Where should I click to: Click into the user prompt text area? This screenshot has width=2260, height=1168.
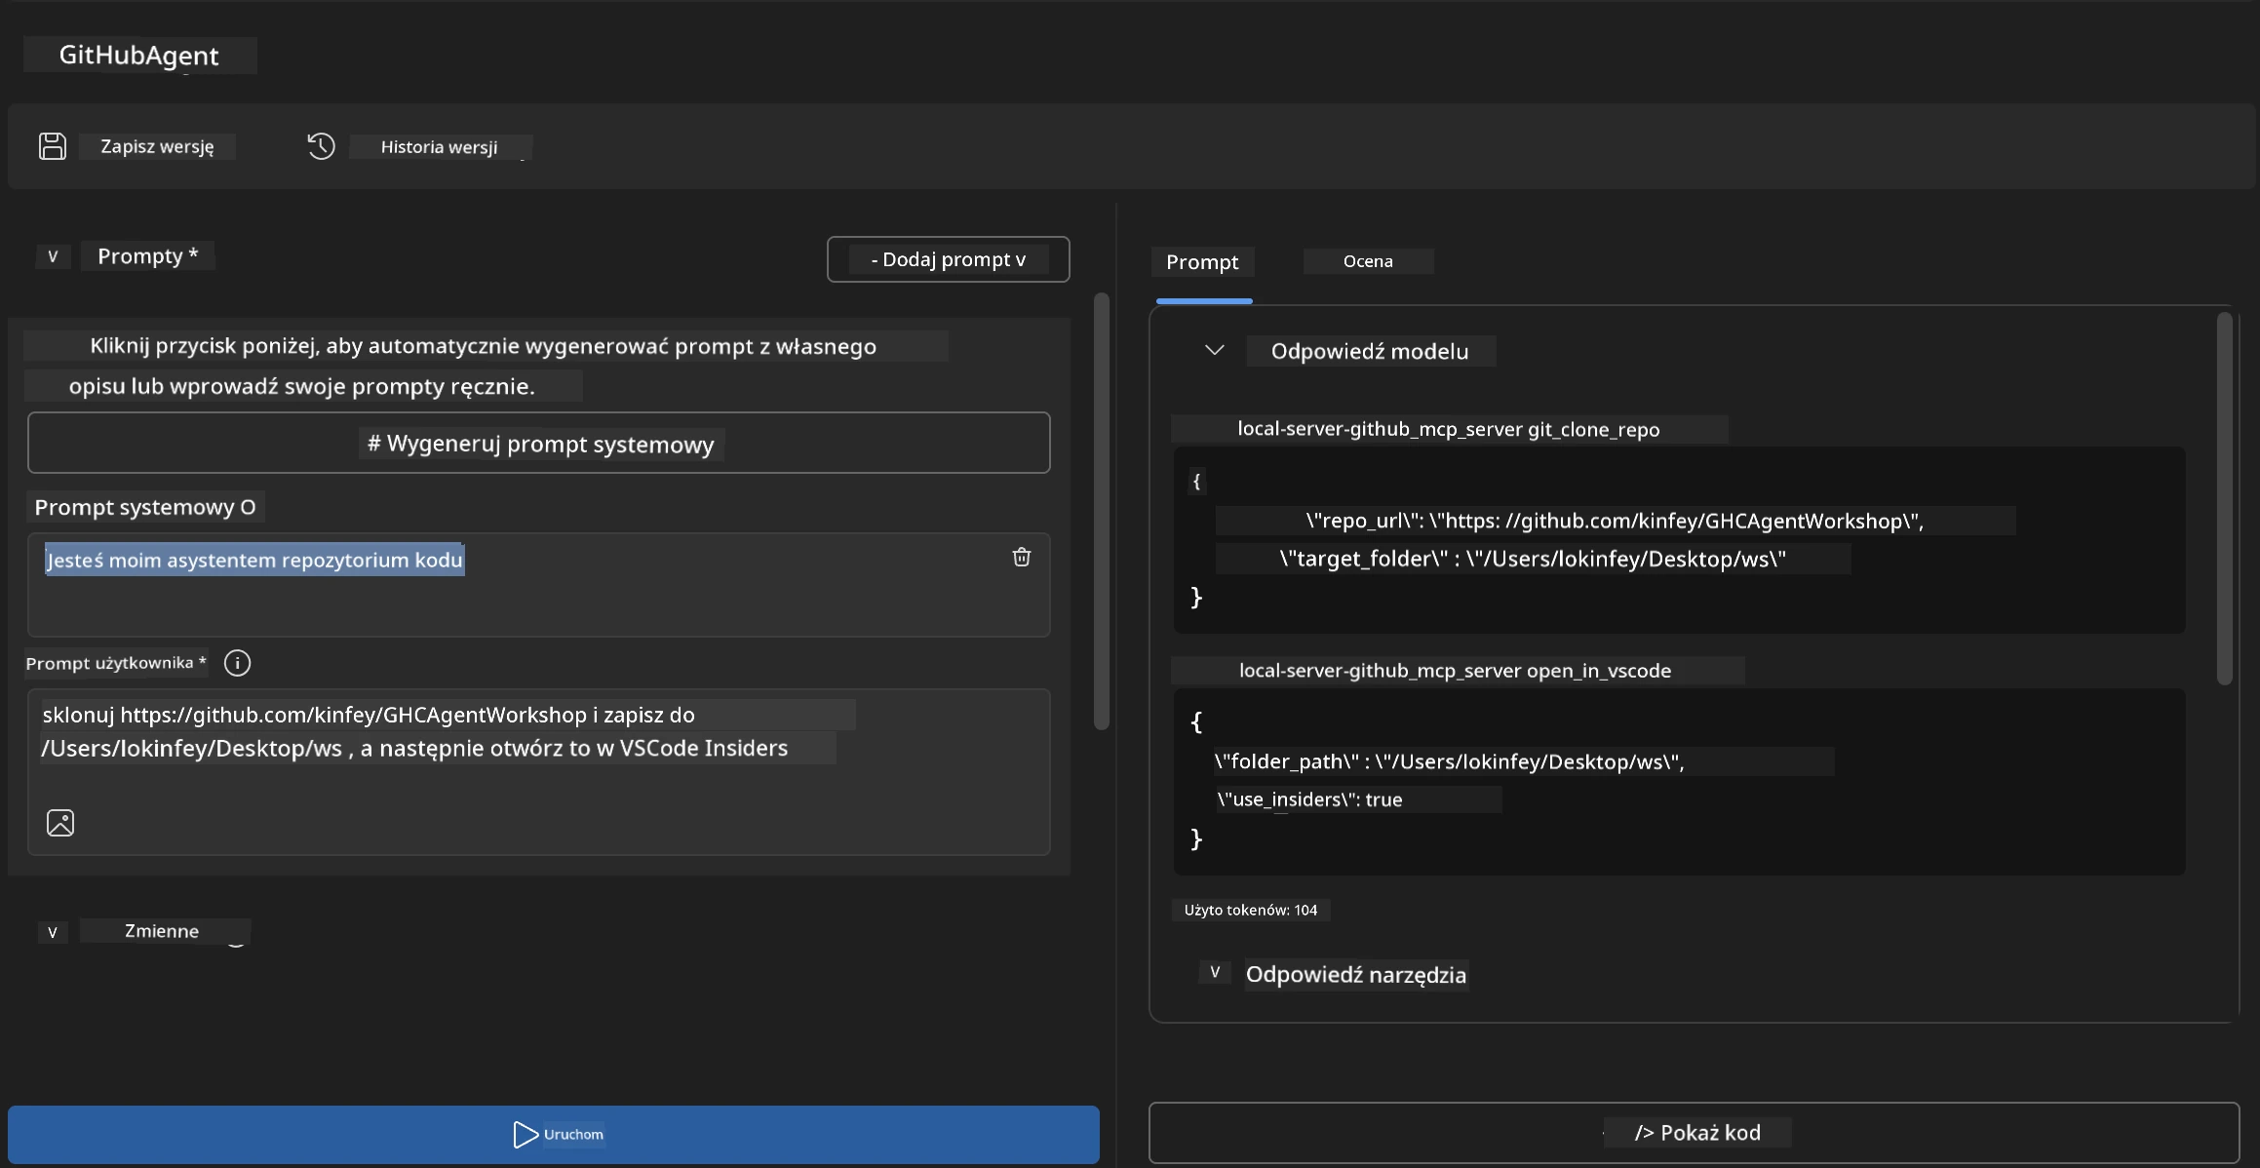pos(539,772)
